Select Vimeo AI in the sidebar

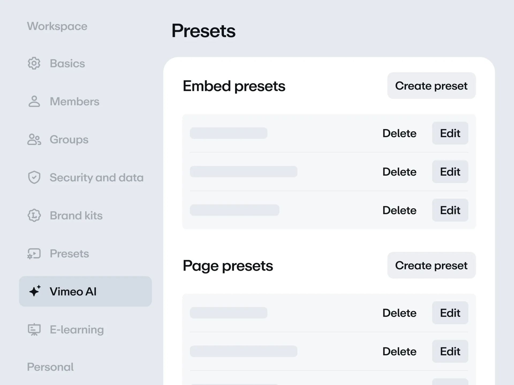point(85,291)
